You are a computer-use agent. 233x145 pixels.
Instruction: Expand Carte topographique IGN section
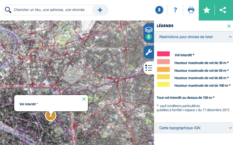(x=230, y=128)
